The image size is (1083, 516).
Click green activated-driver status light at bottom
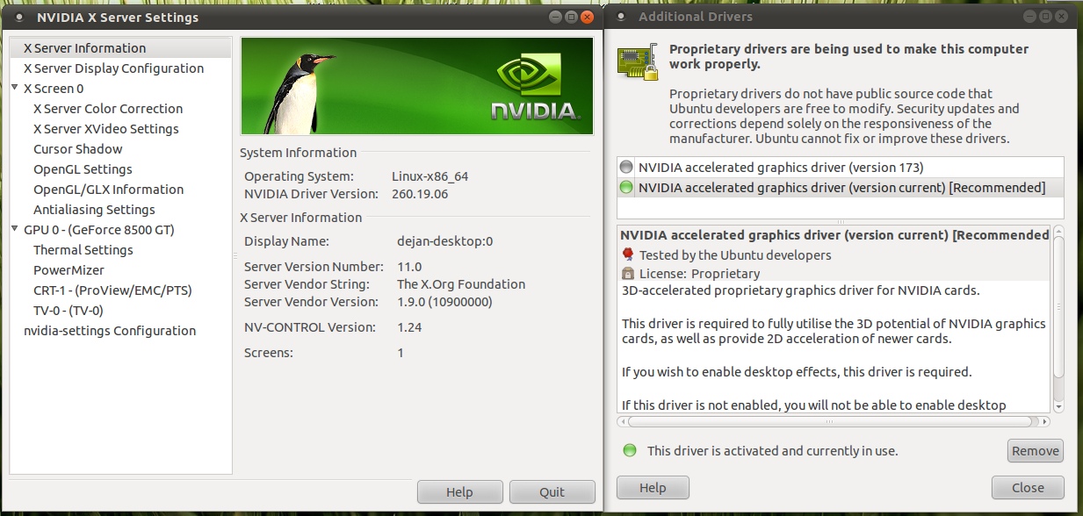[629, 450]
